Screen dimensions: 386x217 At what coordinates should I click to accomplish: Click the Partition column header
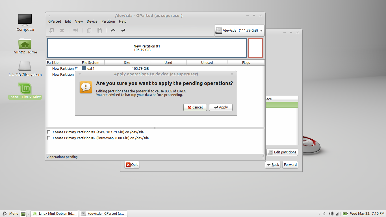point(63,62)
